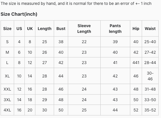The image size is (161, 118).
Task: Click the waist range 25-40 cell
Action: coord(150,42)
